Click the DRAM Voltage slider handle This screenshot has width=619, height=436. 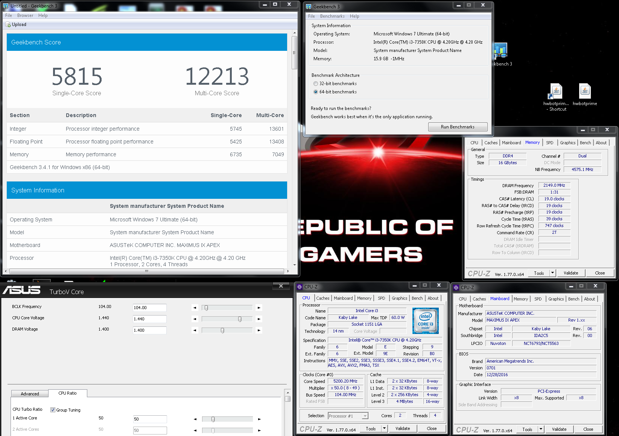(222, 330)
